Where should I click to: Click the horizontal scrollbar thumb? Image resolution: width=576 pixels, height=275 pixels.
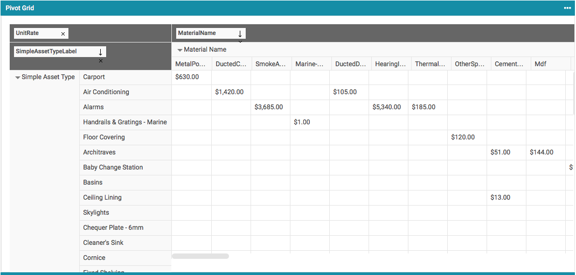point(200,256)
